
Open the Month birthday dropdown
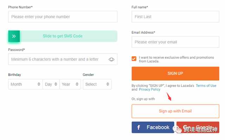click(x=25, y=84)
